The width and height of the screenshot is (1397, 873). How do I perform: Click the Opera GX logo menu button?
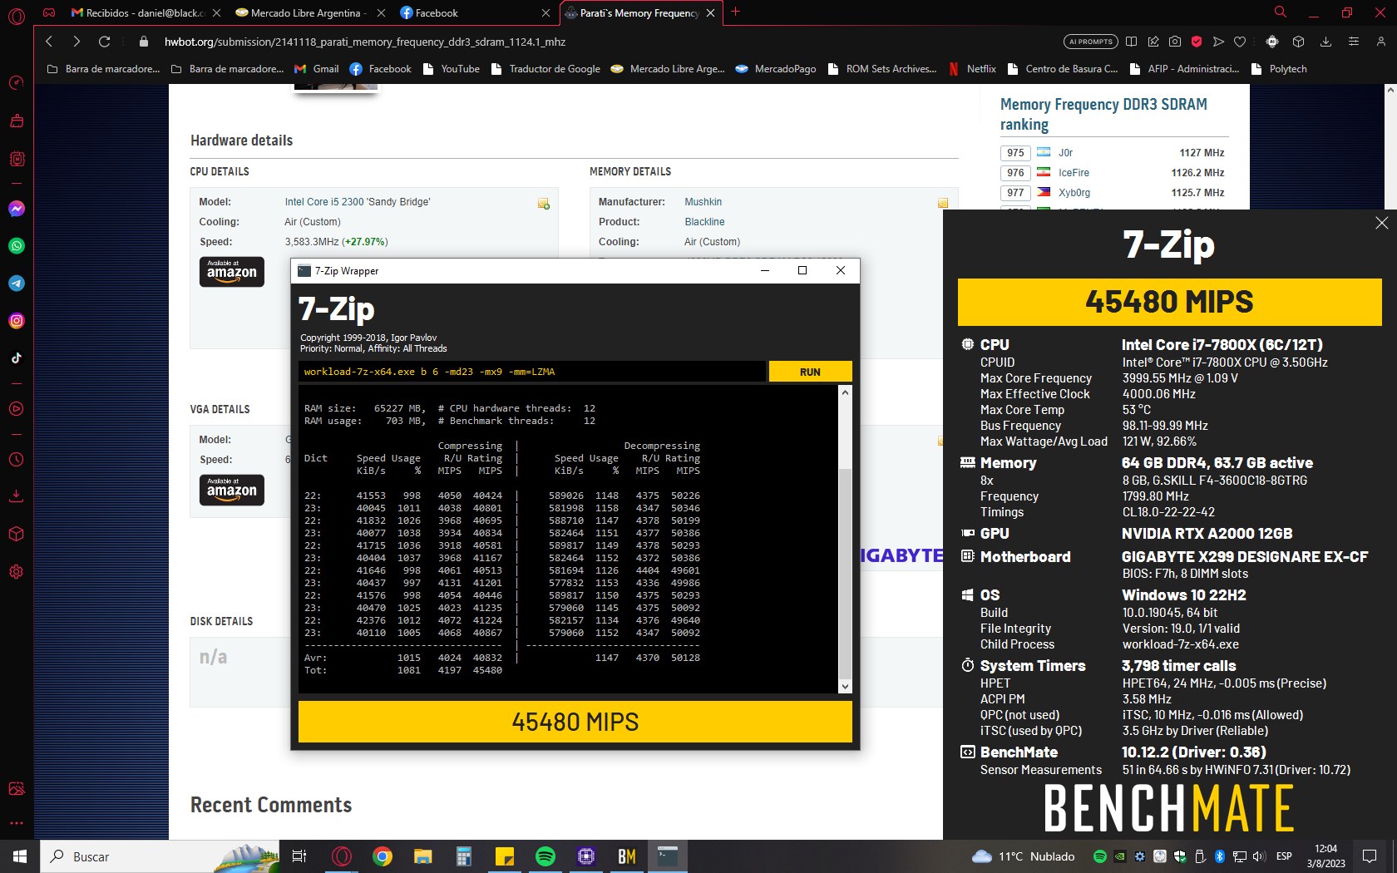point(17,15)
